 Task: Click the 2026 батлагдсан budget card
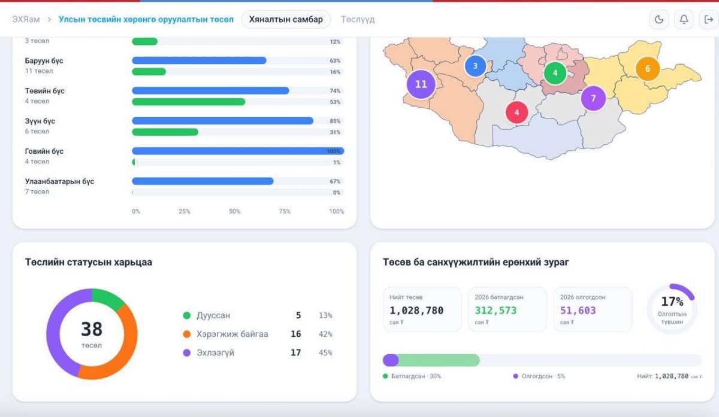coord(507,309)
